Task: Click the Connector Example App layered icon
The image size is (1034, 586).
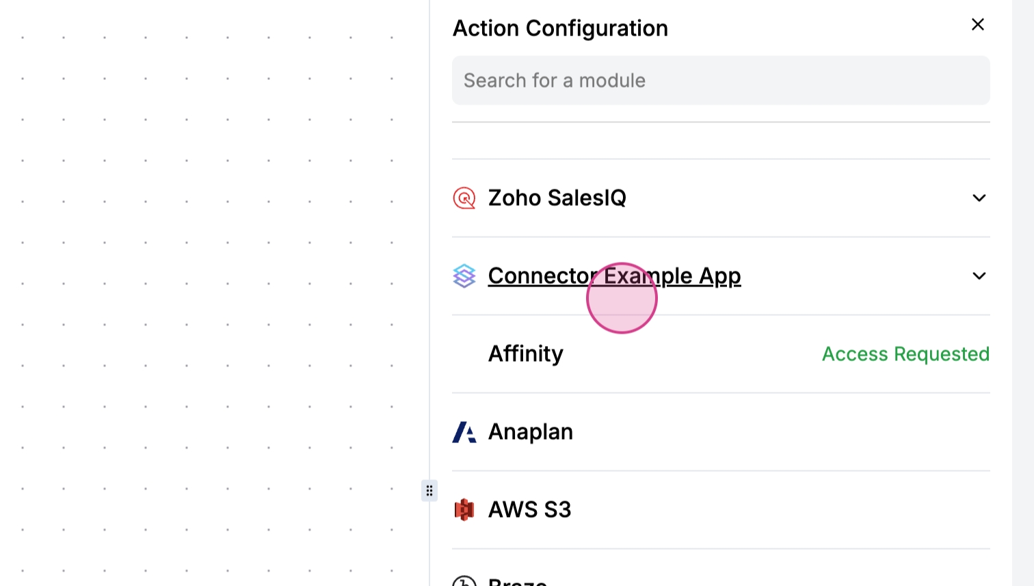Action: pos(464,276)
